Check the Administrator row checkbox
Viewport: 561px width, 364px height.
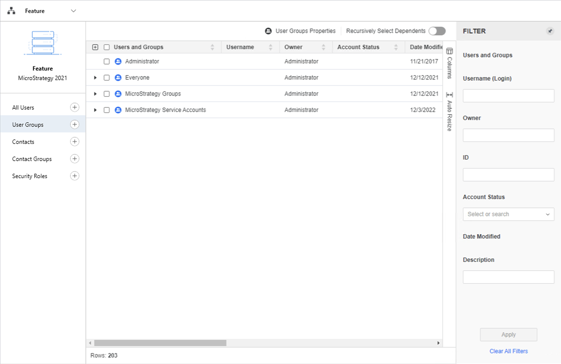coord(107,62)
